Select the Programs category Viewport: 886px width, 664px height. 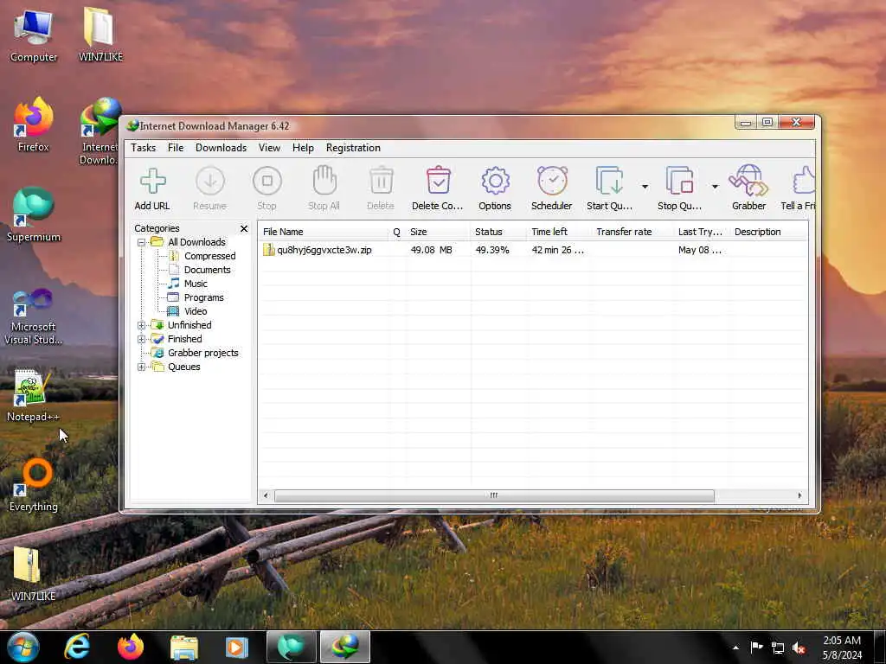click(x=204, y=297)
